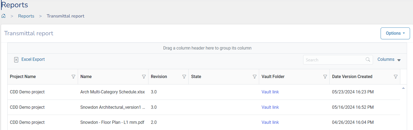Click the Excel Export icon

pos(16,60)
